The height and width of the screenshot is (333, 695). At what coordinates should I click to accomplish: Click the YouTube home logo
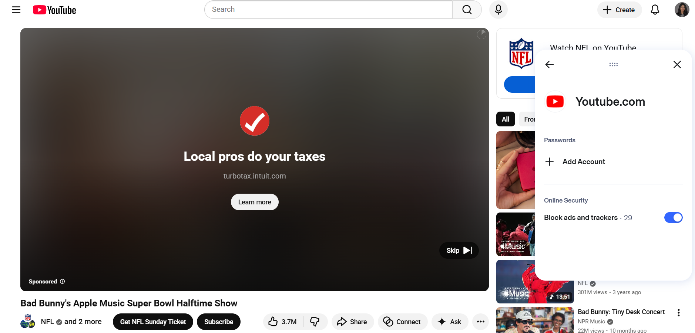(54, 10)
